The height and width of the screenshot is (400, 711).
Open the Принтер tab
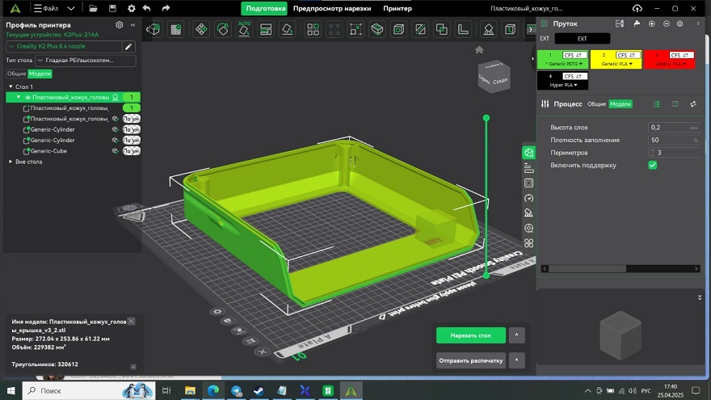click(x=398, y=8)
